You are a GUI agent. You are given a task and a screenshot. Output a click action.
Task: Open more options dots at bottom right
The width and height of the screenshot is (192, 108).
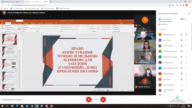point(189,100)
